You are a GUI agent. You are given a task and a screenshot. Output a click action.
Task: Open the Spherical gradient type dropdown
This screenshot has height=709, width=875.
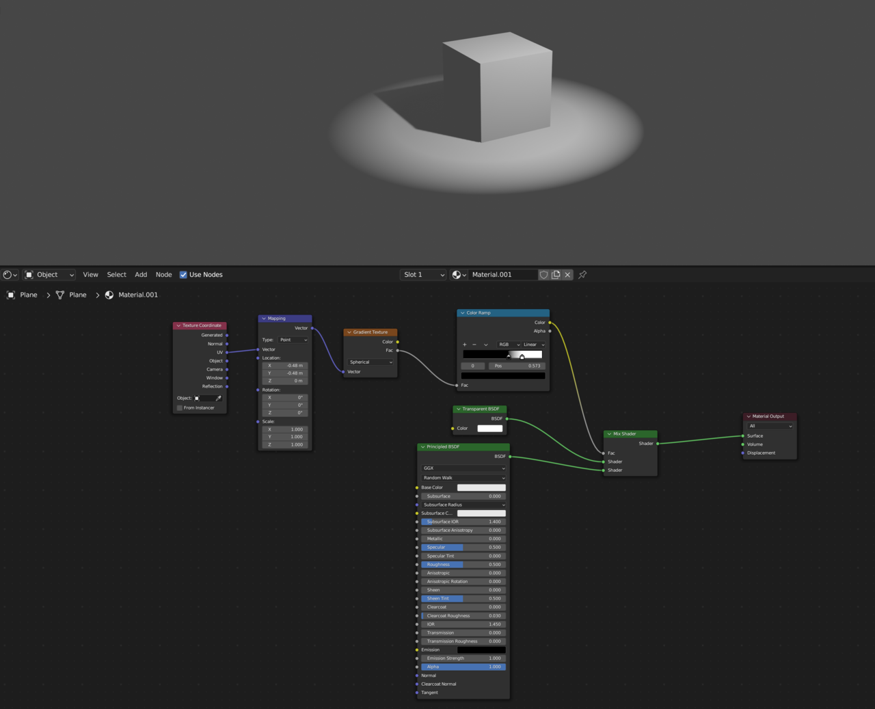(371, 362)
